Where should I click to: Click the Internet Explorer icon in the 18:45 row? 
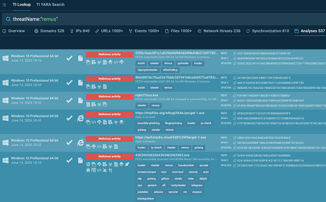(80, 118)
